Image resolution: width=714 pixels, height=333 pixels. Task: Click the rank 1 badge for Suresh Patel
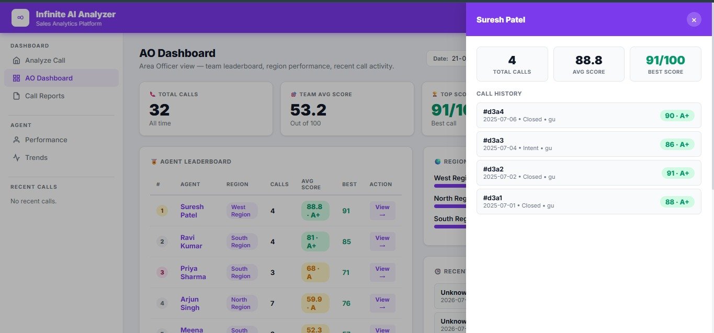coord(162,211)
